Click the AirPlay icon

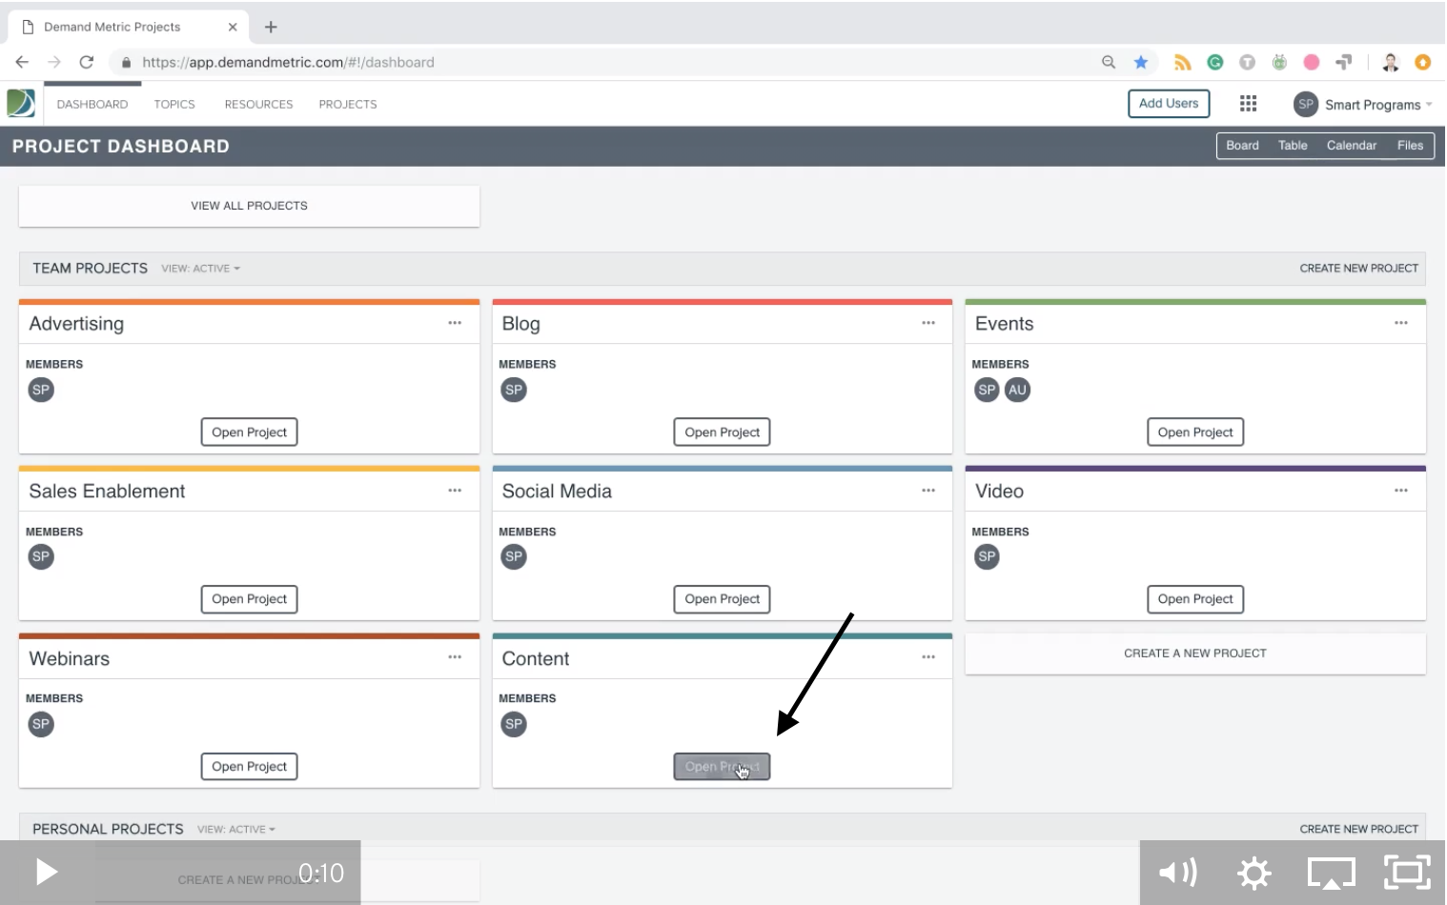click(x=1332, y=873)
